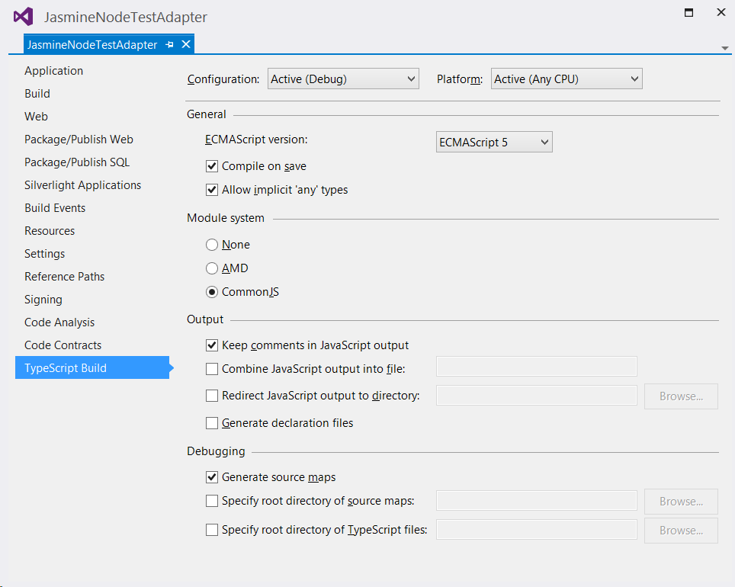Uncheck Generate source maps

point(211,476)
